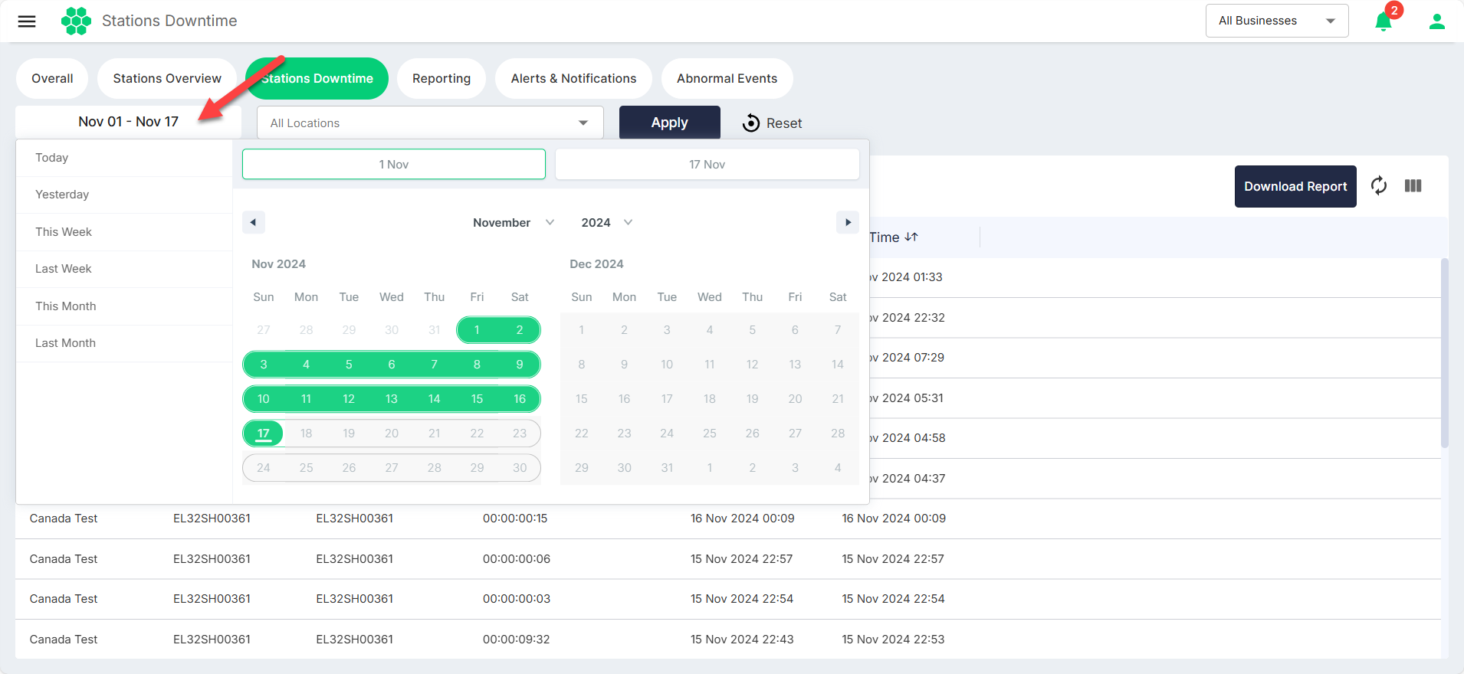Open the column chooser icon
The height and width of the screenshot is (674, 1464).
tap(1413, 185)
